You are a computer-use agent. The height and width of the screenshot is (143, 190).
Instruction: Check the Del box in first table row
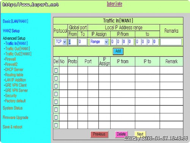click(56, 71)
